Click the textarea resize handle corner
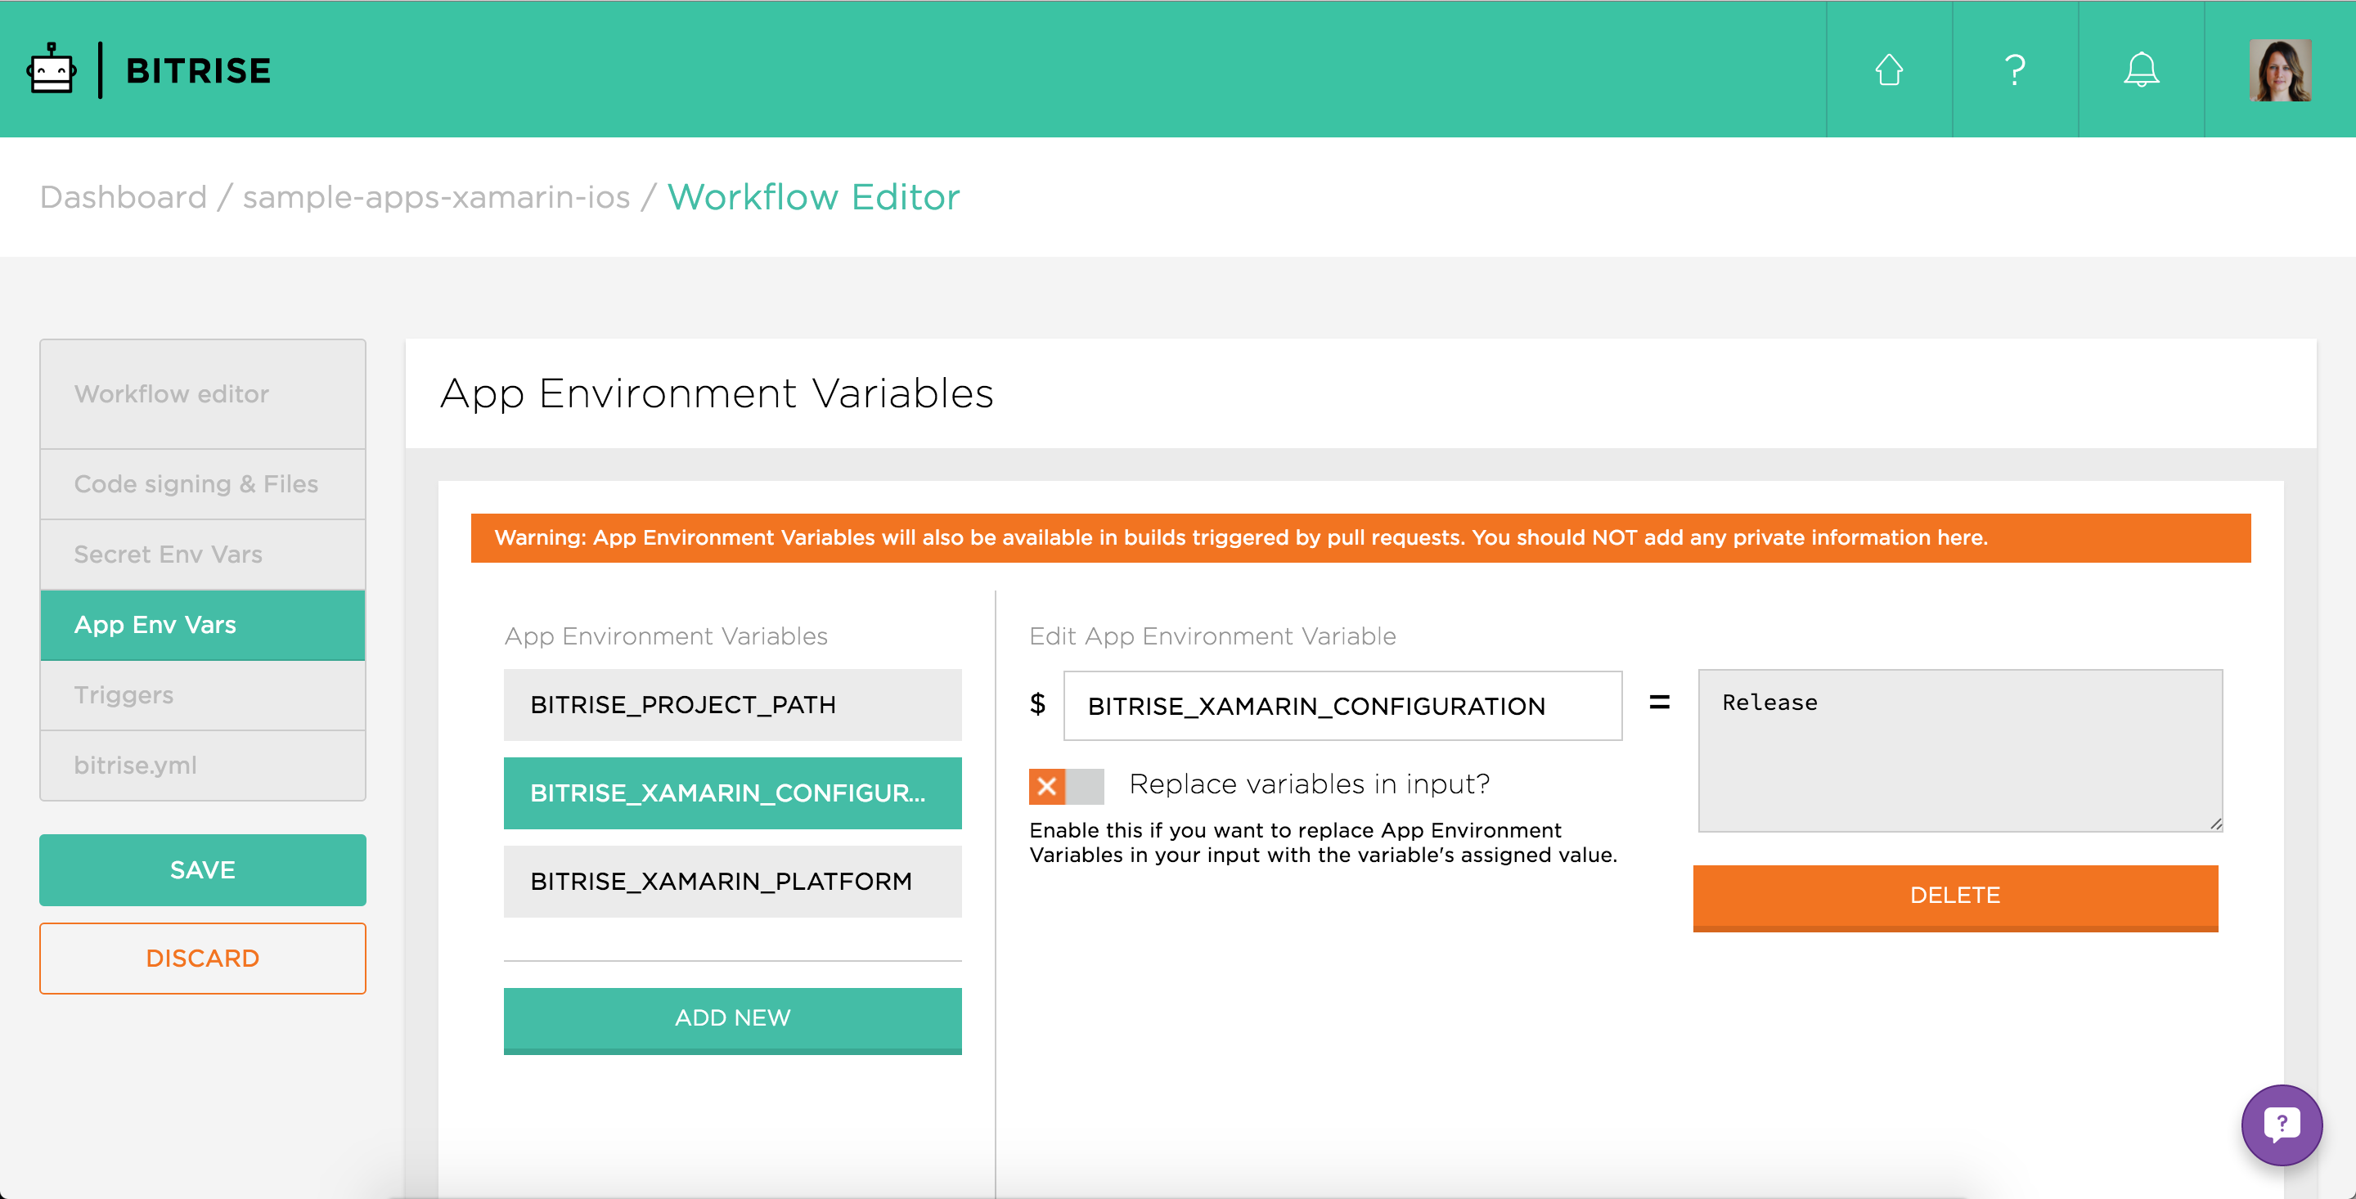 (2215, 824)
